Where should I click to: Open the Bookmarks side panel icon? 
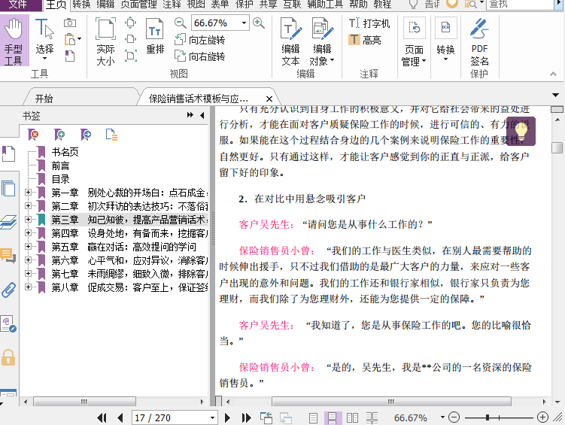coord(8,153)
